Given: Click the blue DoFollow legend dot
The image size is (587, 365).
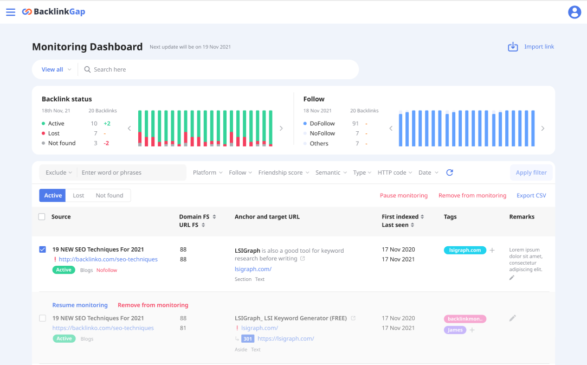Looking at the screenshot, I should [x=305, y=123].
